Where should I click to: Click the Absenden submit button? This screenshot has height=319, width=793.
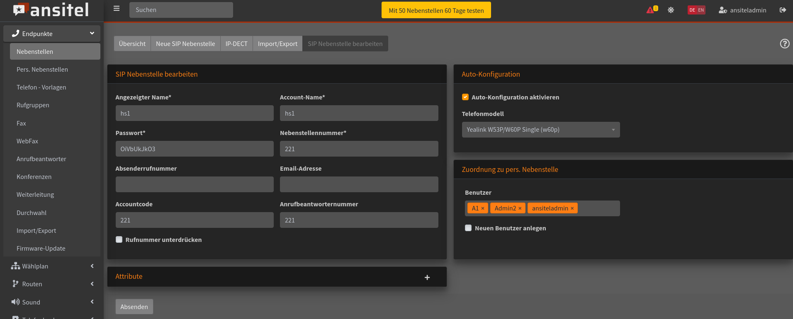point(134,307)
